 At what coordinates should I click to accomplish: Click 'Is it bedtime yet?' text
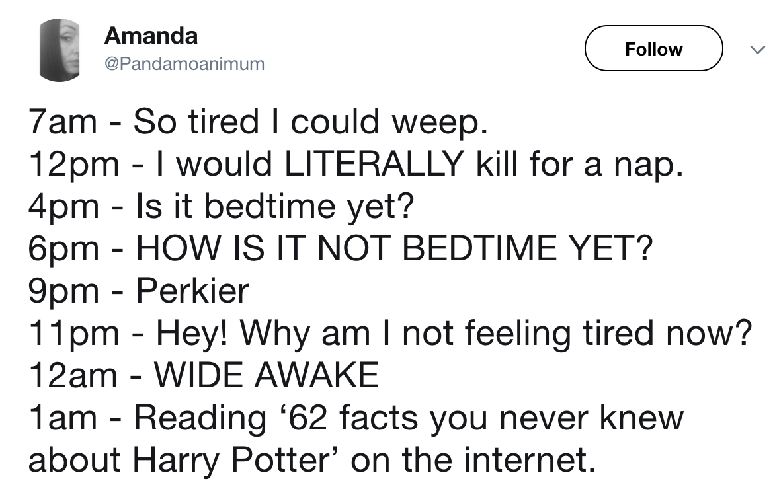pos(274,207)
